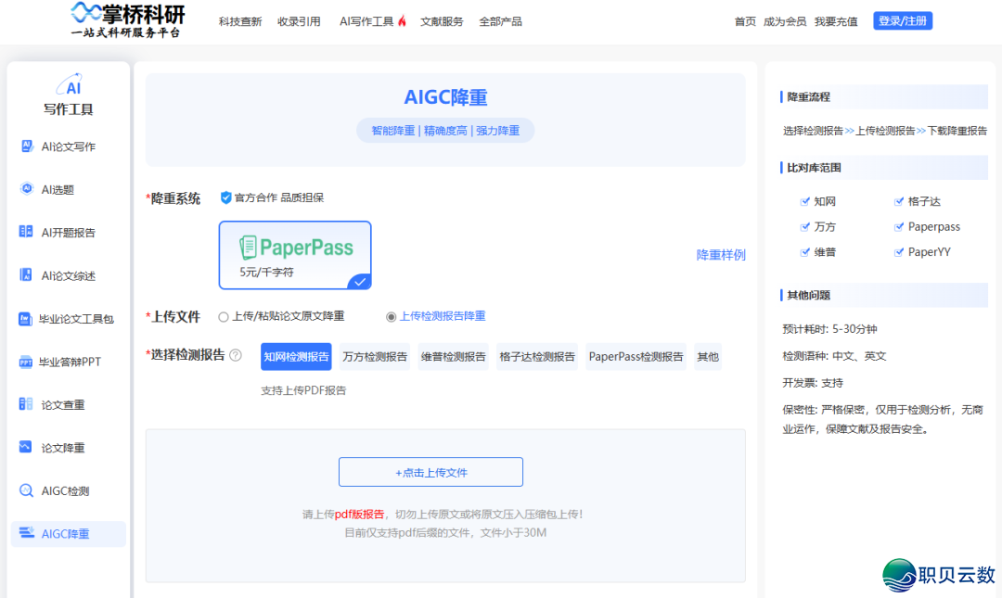The image size is (1002, 598).
Task: Click the 下载降重报告 step text
Action: tap(957, 131)
